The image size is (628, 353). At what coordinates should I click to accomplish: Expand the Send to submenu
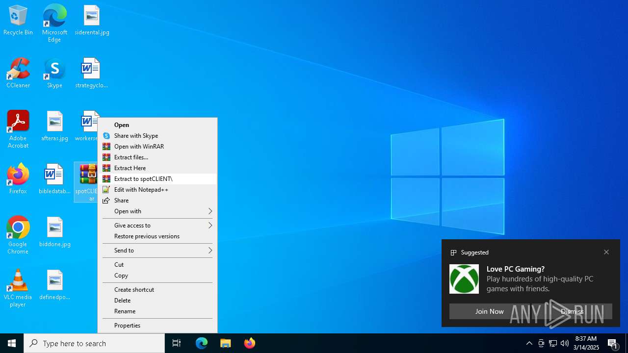(x=157, y=251)
